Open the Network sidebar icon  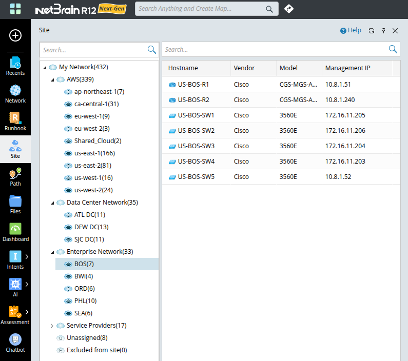(x=15, y=92)
